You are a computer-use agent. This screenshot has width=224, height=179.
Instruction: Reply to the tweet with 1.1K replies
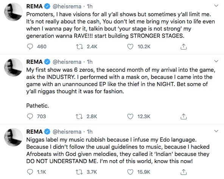tap(30, 172)
